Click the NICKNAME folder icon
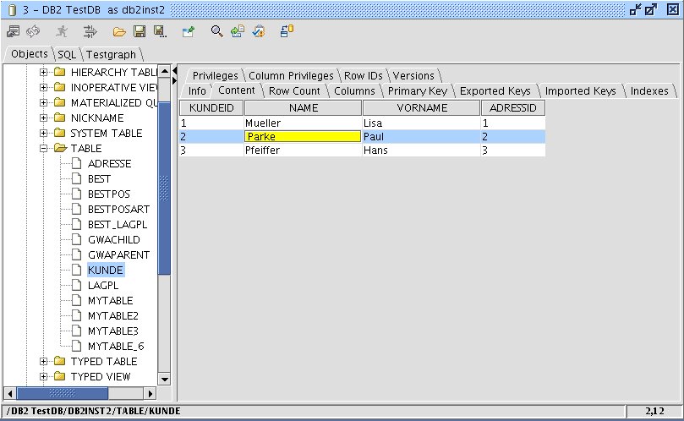Screen dimensions: 684x421 [60, 118]
